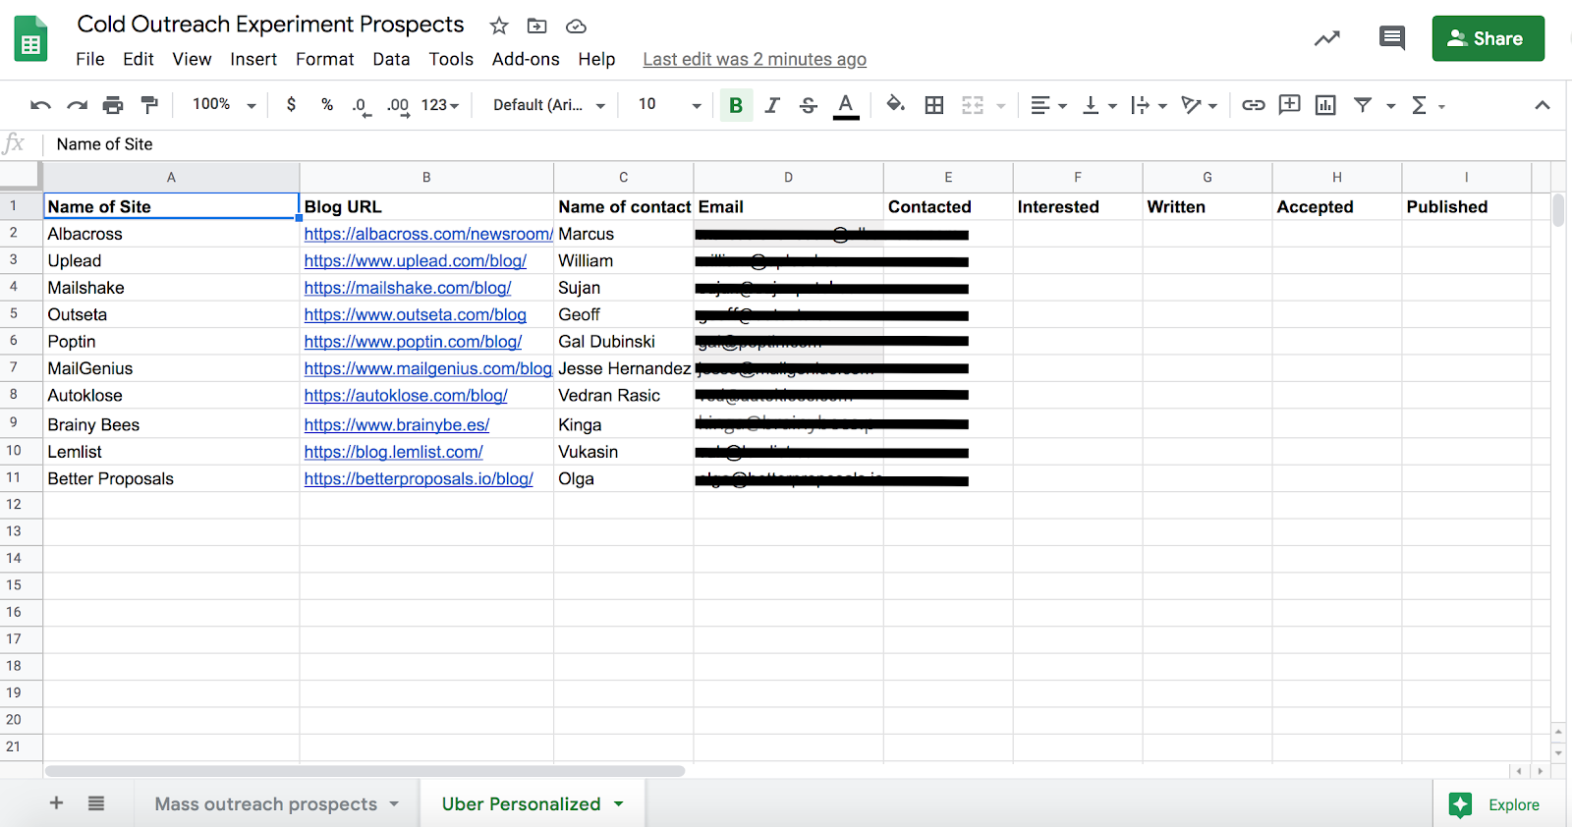
Task: Open the File menu
Action: [x=90, y=59]
